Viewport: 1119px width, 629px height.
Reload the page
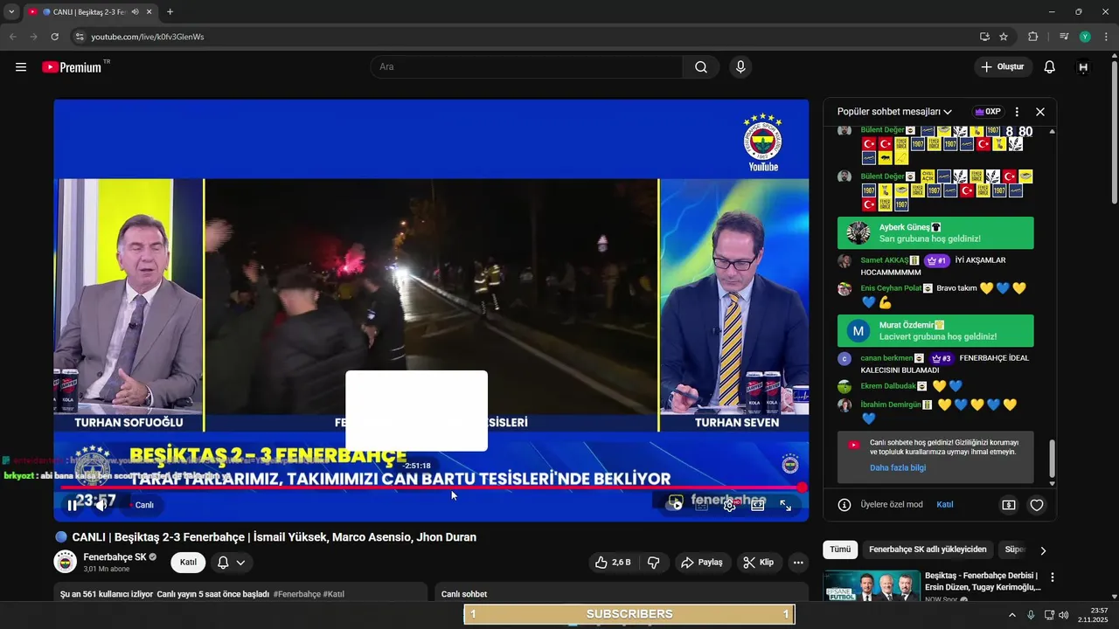[x=54, y=37]
